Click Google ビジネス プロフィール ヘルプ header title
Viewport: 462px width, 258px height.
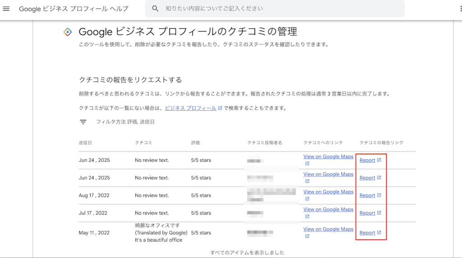coord(74,9)
